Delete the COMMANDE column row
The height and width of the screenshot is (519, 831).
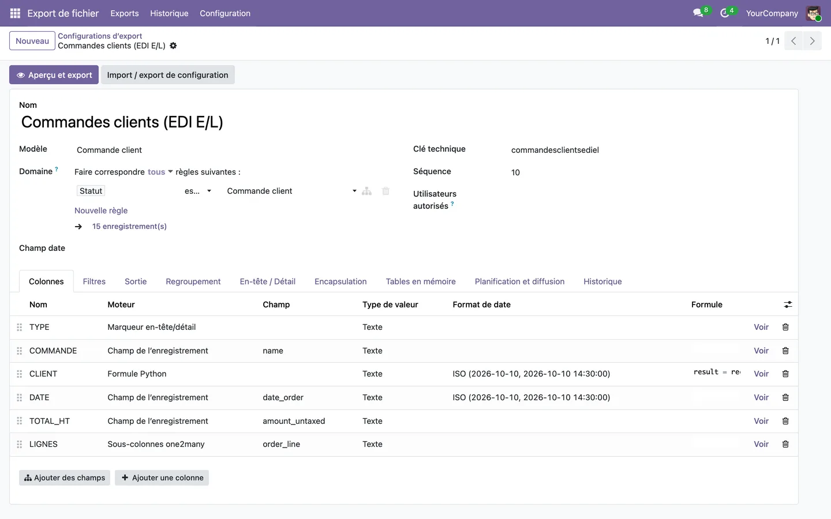click(x=785, y=351)
